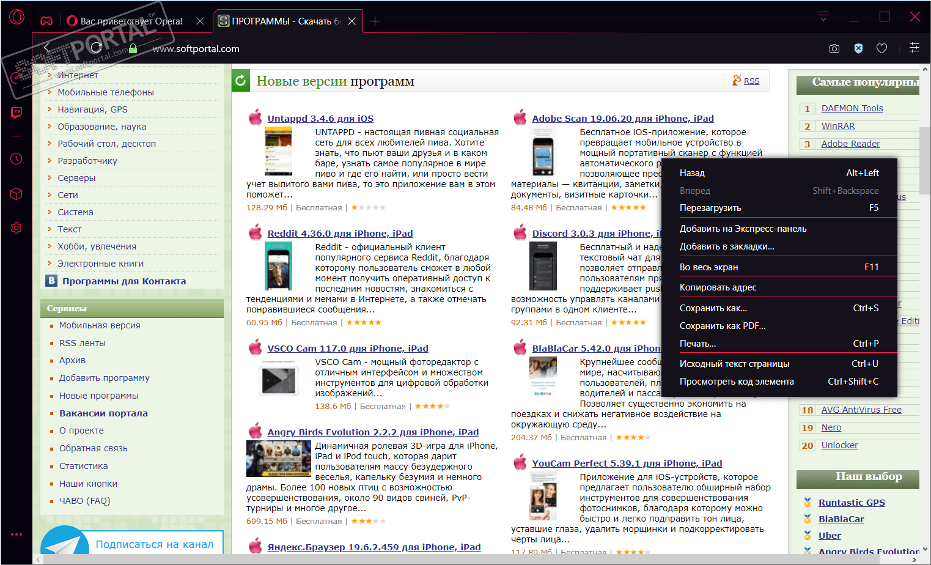Open the sidebar three-dots setup

(17, 534)
